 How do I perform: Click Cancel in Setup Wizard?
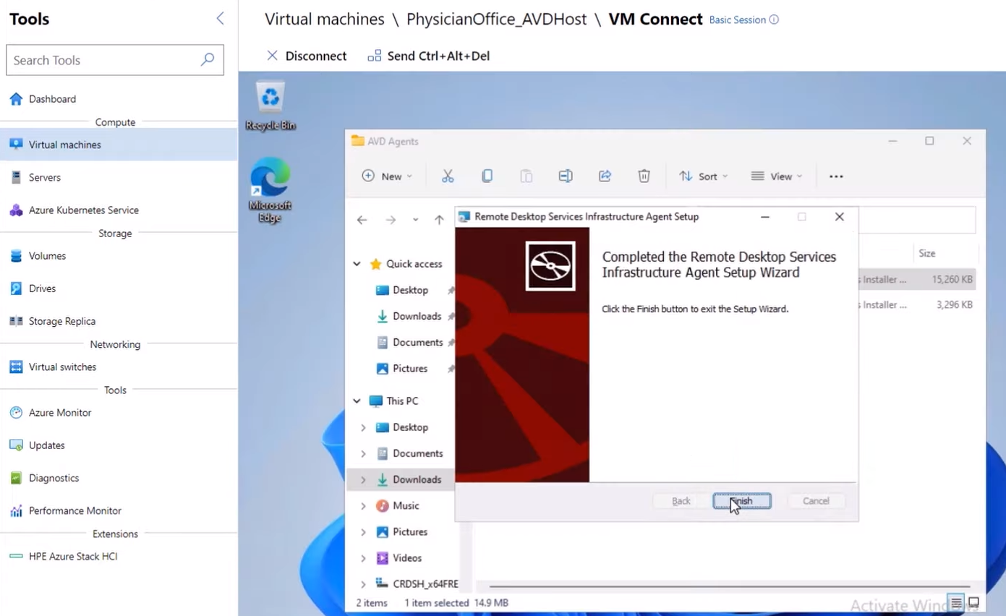point(816,500)
